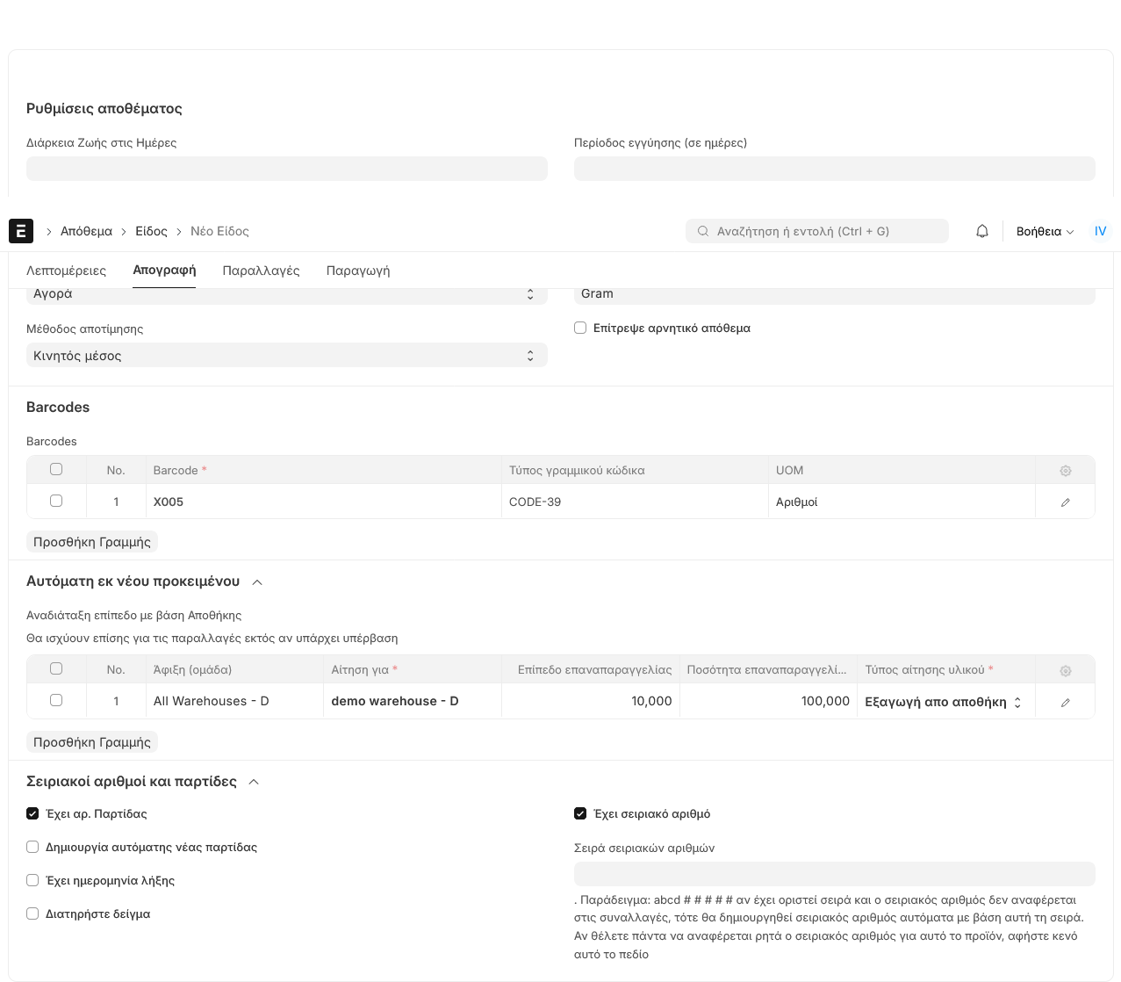The height and width of the screenshot is (982, 1121).
Task: Enable Επίτρεψε αρνητικό απόθεμα checkbox
Action: coord(580,328)
